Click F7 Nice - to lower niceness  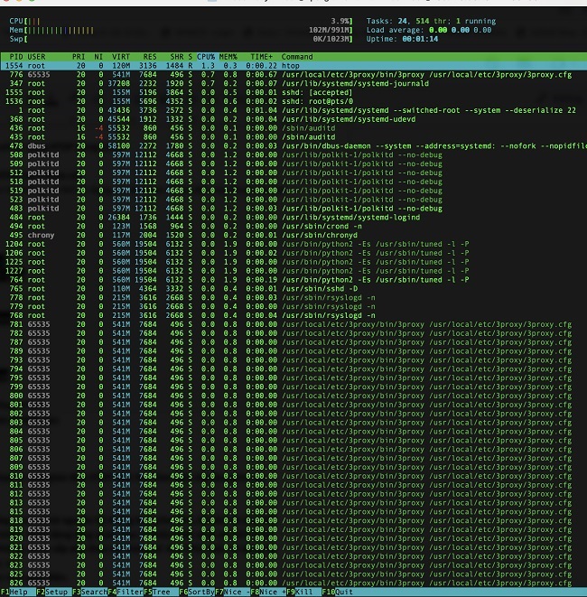pyautogui.click(x=232, y=592)
